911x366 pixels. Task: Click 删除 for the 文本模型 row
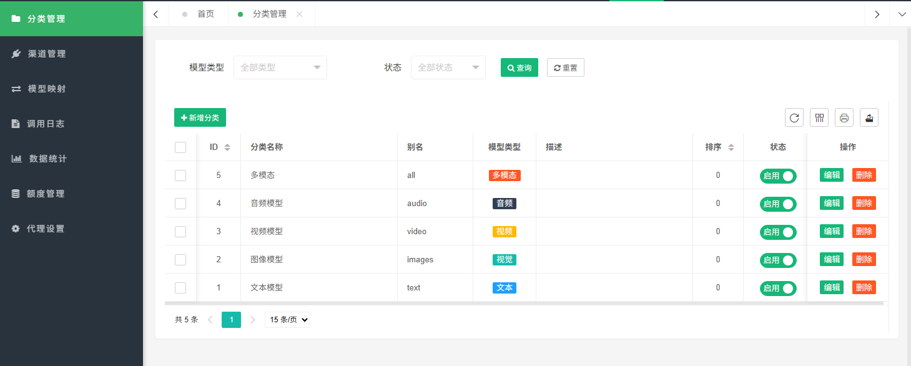[x=864, y=287]
